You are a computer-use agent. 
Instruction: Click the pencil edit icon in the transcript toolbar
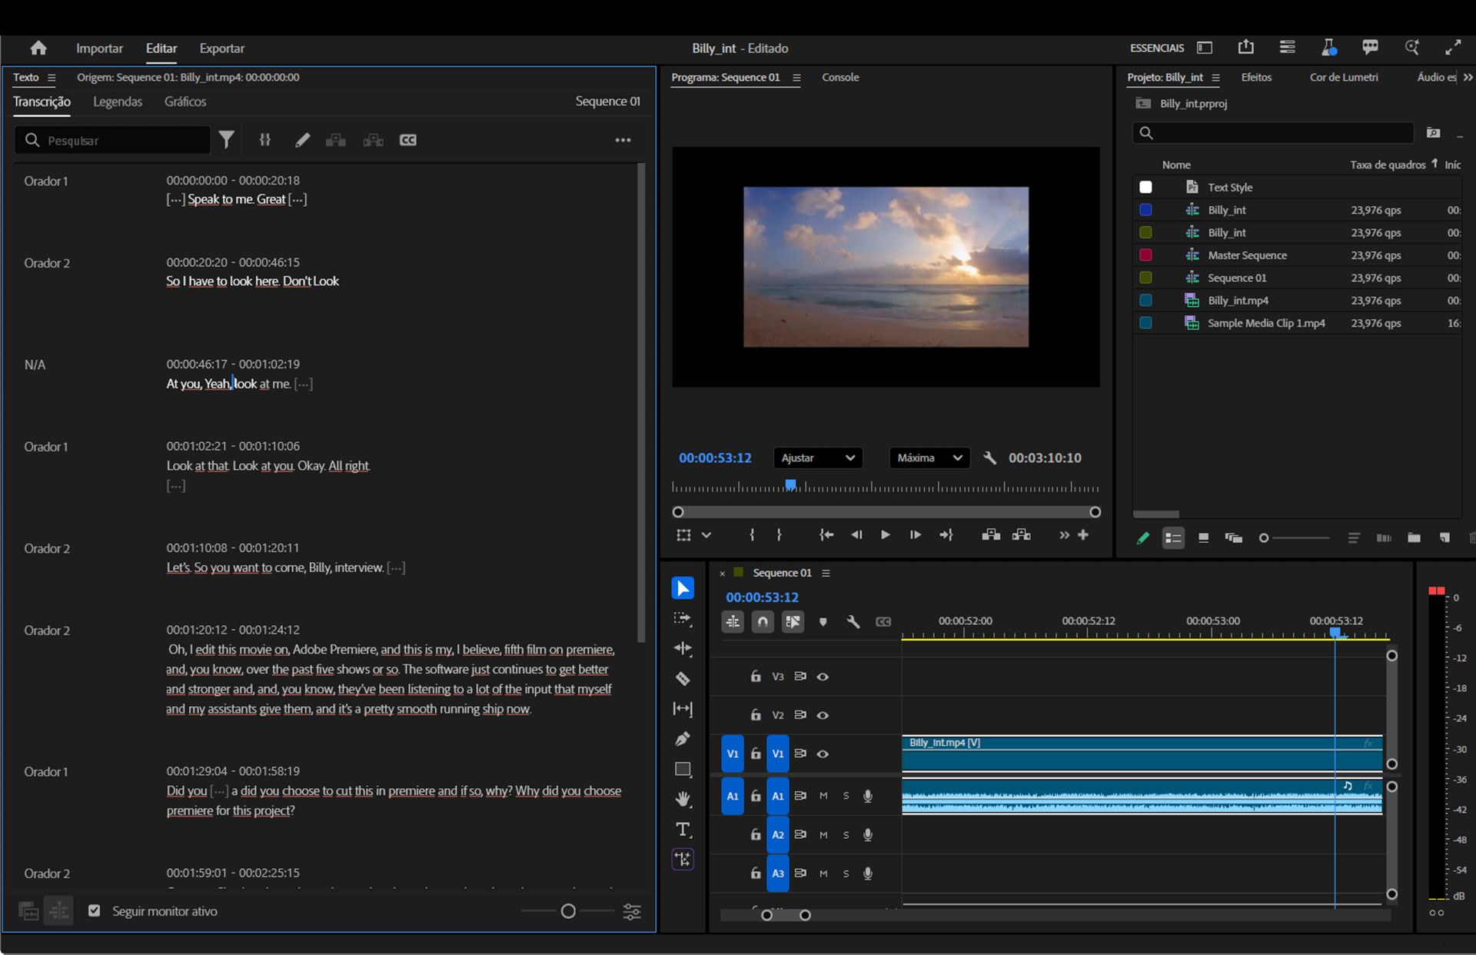(302, 140)
